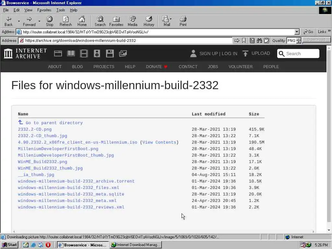Click the Browservice clipboard icon
This screenshot has width=332, height=249.
[267, 41]
